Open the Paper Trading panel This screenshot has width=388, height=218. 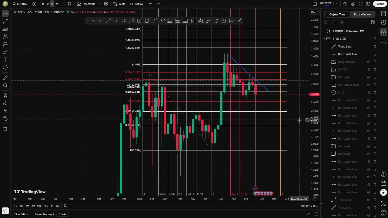point(44,214)
